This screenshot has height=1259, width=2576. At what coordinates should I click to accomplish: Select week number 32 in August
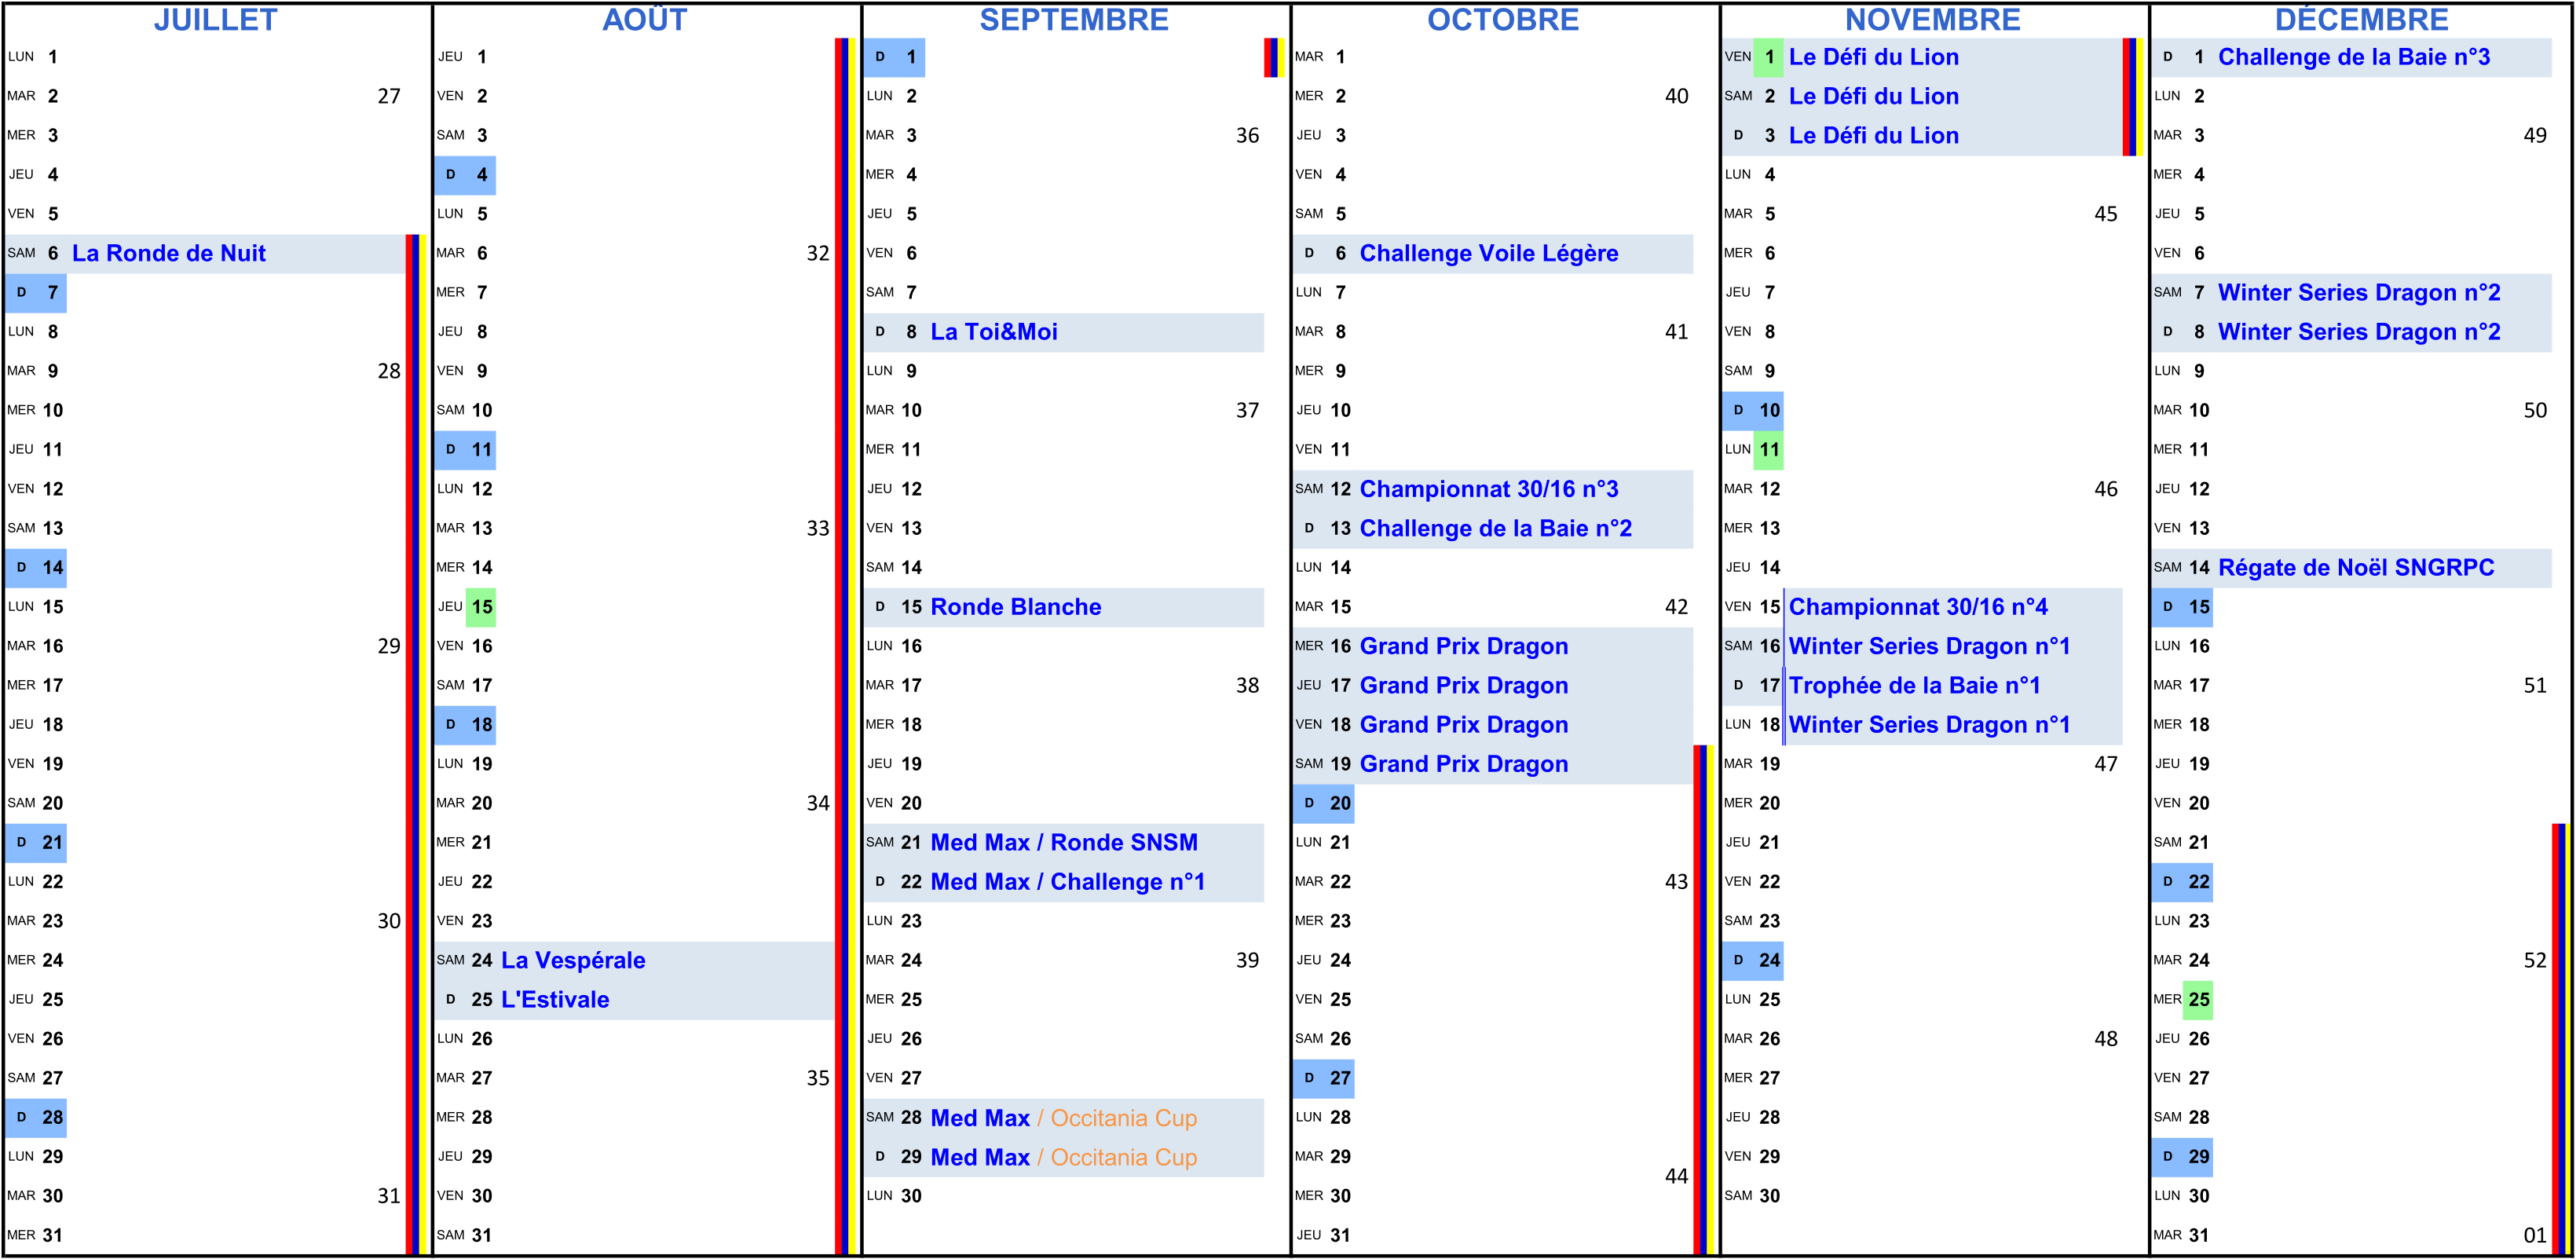coord(818,254)
